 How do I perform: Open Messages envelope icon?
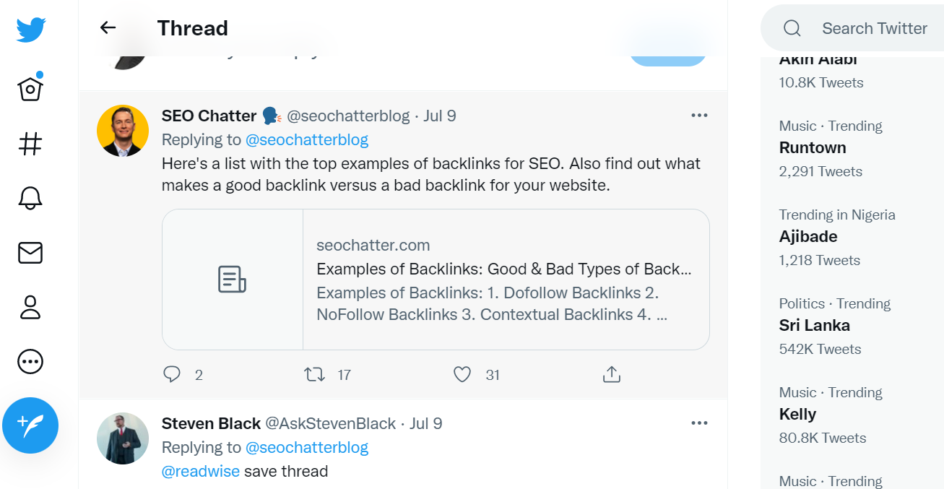(x=30, y=252)
